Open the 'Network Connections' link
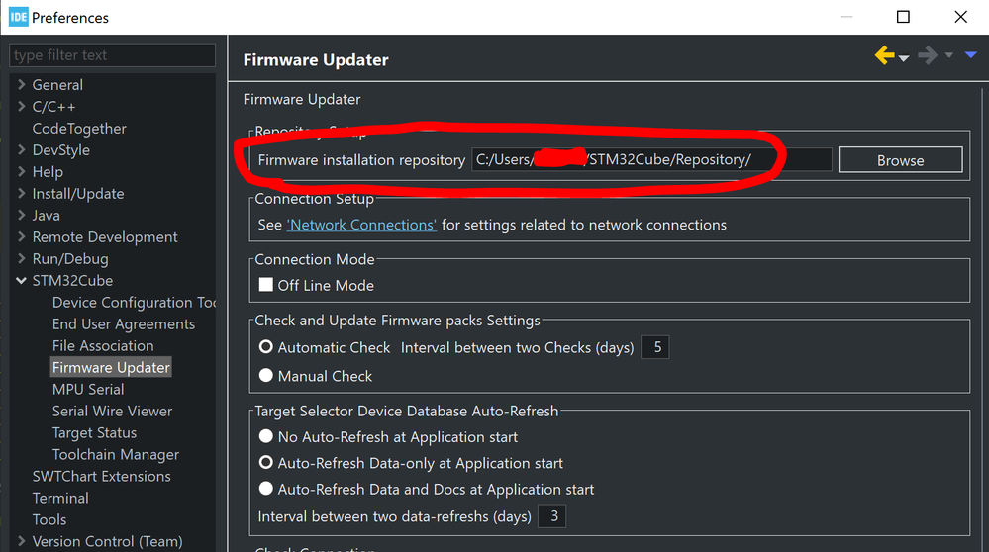 coord(361,225)
